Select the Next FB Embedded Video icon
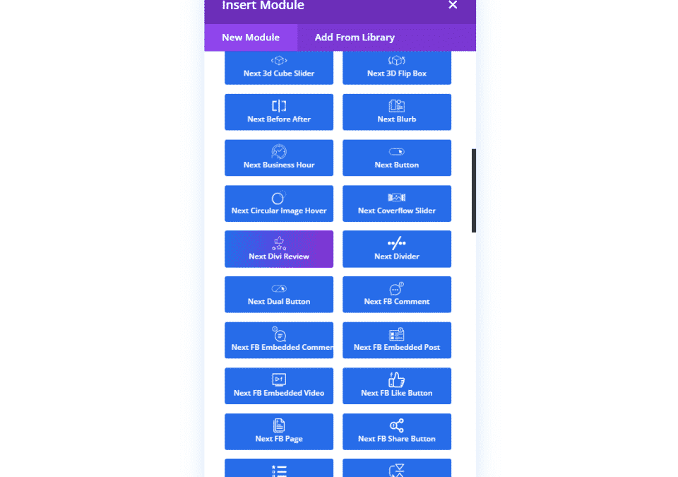678x477 pixels. pyautogui.click(x=279, y=379)
